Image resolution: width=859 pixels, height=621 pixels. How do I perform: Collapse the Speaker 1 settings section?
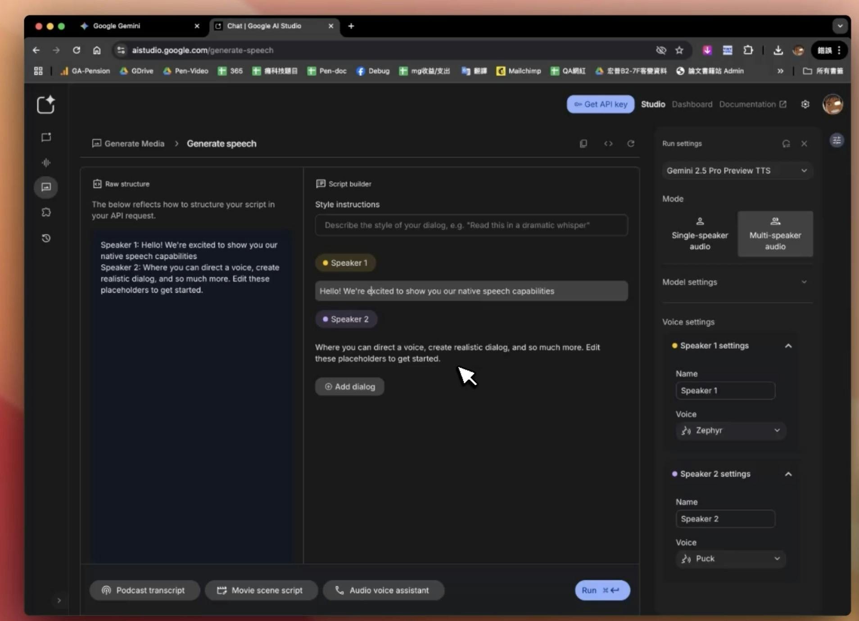point(788,346)
